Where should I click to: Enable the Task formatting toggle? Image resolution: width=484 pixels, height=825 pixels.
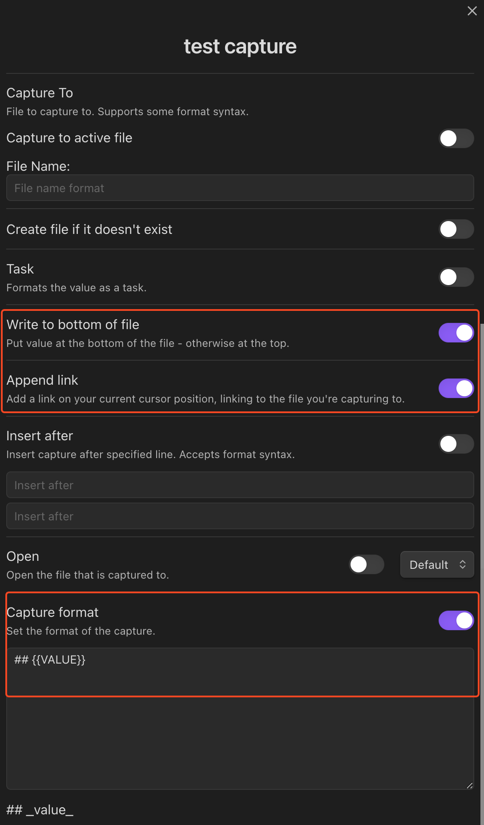(x=456, y=277)
